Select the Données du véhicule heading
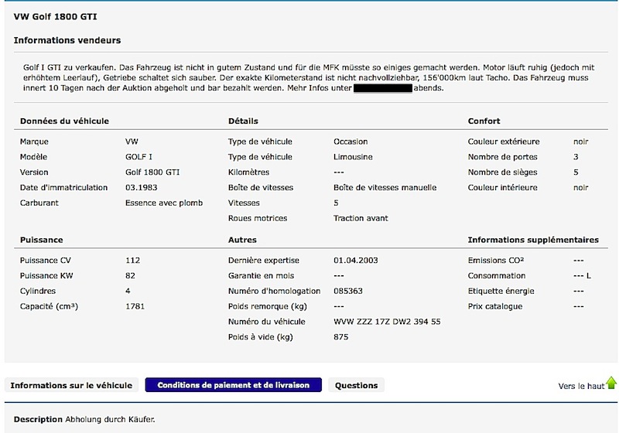The image size is (619, 433). pyautogui.click(x=64, y=121)
